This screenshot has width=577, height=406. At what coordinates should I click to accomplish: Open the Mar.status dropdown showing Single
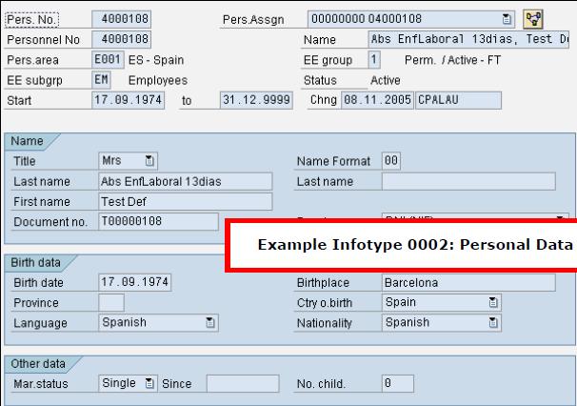(149, 383)
